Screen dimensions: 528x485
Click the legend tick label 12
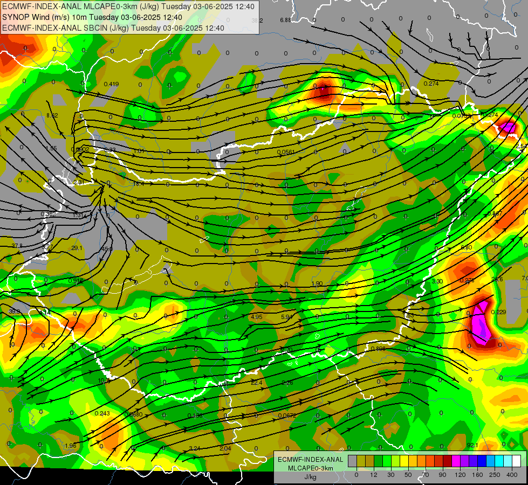(374, 475)
